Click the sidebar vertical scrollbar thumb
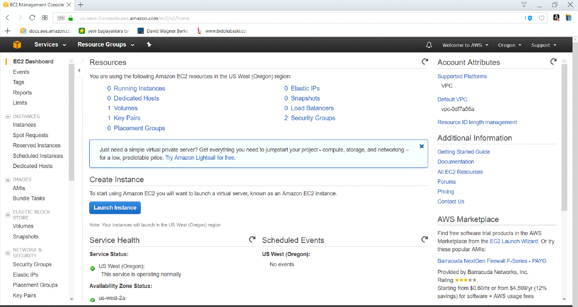This screenshot has width=578, height=307. 71,122
